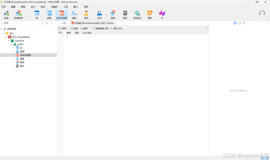Screen dimensions: 270x160
Task: Collapse the LuisaTest database node
Action: [x=9, y=41]
